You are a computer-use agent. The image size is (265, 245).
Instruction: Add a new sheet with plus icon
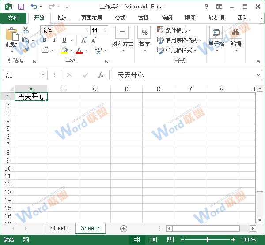124,228
